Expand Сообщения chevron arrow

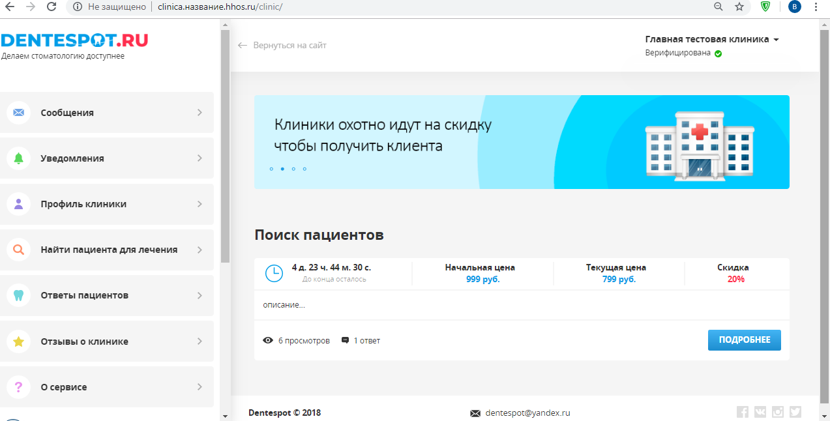click(200, 113)
